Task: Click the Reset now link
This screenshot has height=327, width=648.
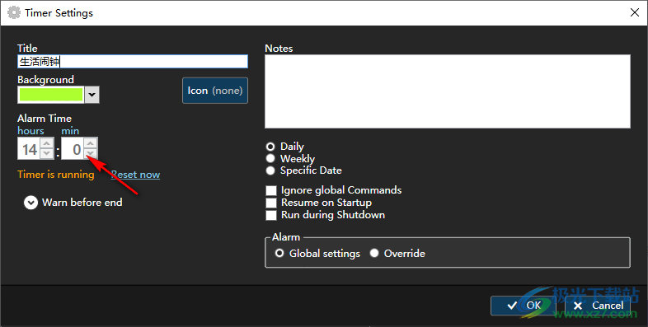Action: pos(135,175)
